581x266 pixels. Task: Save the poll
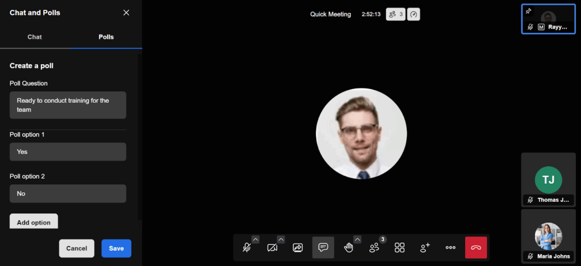pyautogui.click(x=116, y=248)
